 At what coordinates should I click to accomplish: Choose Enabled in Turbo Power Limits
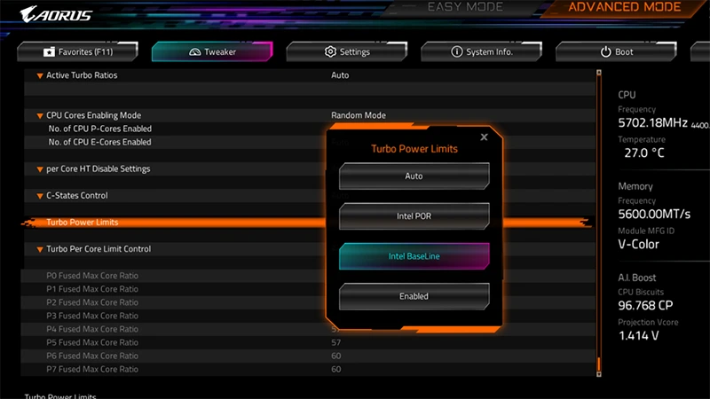(x=414, y=296)
